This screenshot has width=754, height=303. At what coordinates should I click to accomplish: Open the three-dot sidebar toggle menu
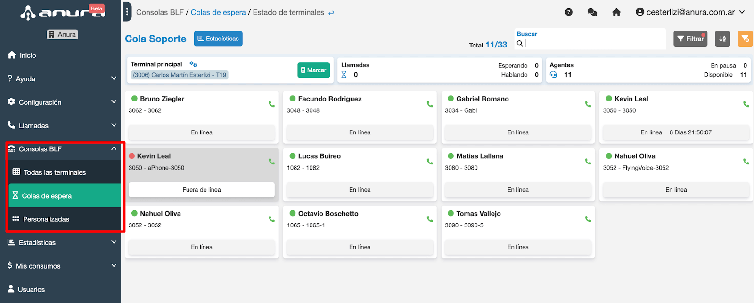click(x=127, y=12)
